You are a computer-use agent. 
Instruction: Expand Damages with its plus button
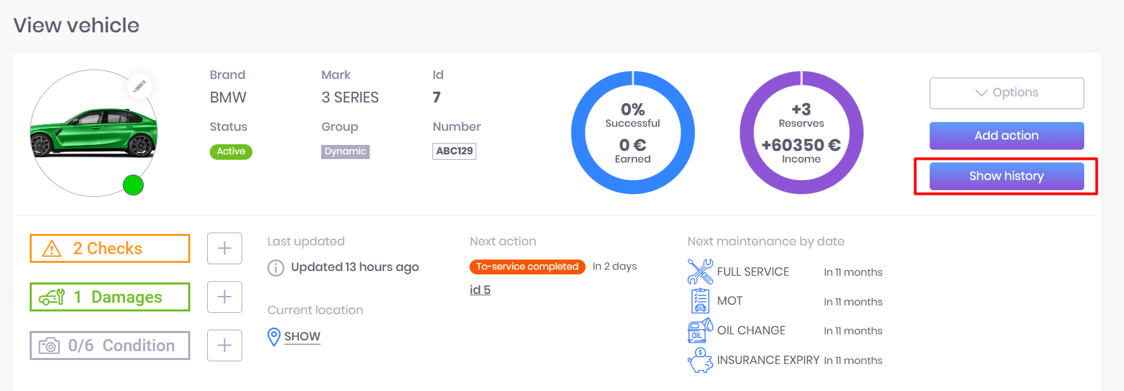coord(225,297)
